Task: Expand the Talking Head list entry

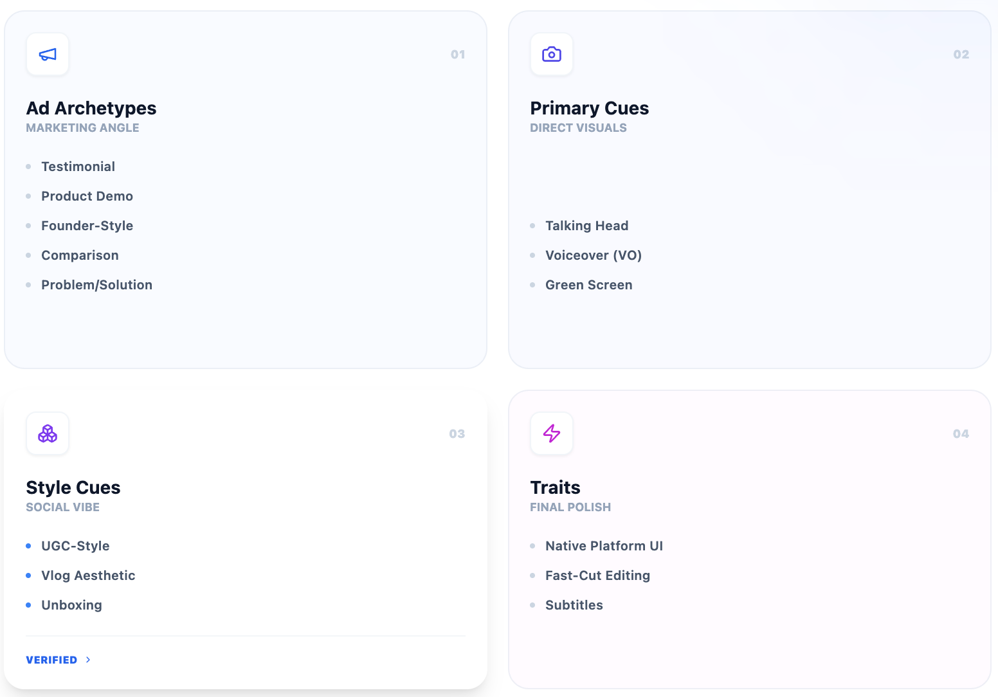Action: (x=586, y=226)
